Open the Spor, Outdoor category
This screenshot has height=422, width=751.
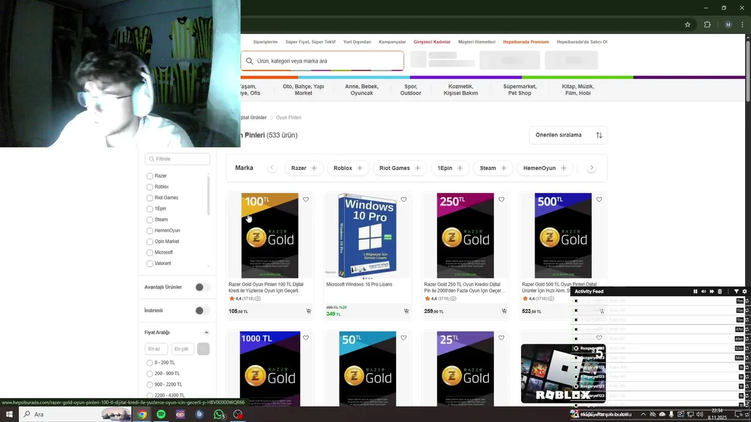[411, 90]
